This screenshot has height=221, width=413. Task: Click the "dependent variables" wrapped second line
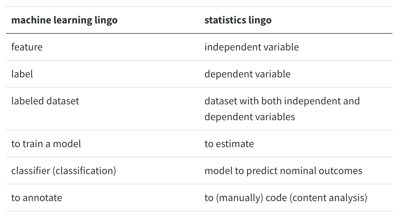pos(249,117)
